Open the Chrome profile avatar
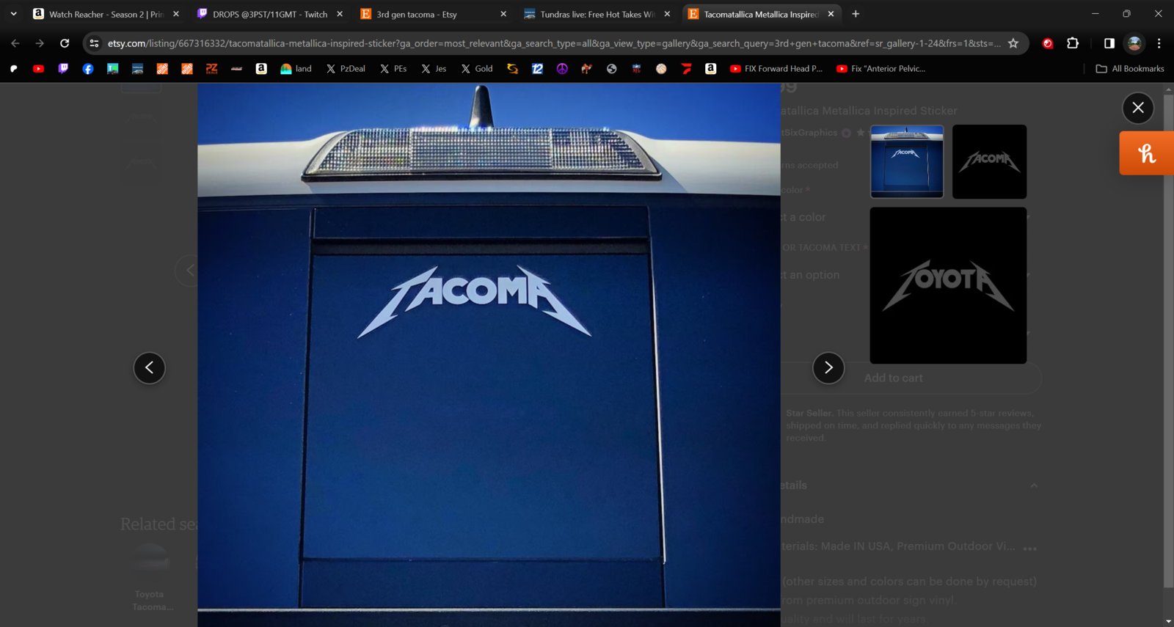The image size is (1174, 627). [1134, 43]
